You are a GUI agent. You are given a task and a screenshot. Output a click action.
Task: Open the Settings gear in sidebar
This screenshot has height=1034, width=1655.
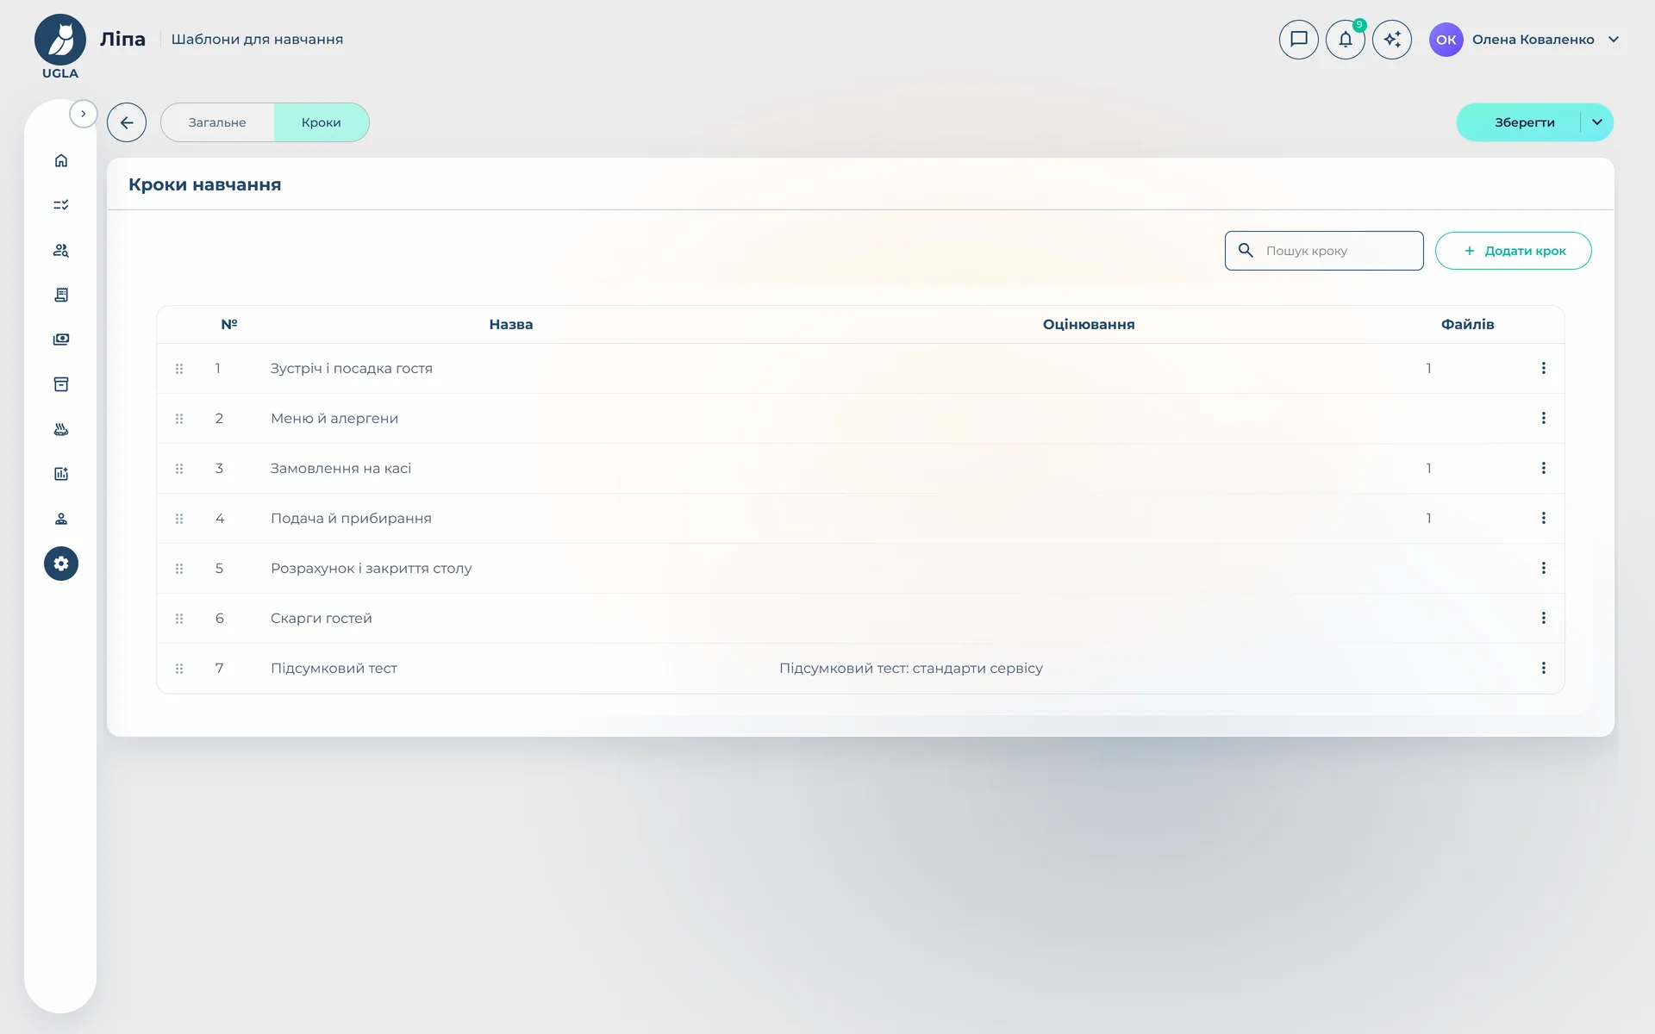pos(61,564)
